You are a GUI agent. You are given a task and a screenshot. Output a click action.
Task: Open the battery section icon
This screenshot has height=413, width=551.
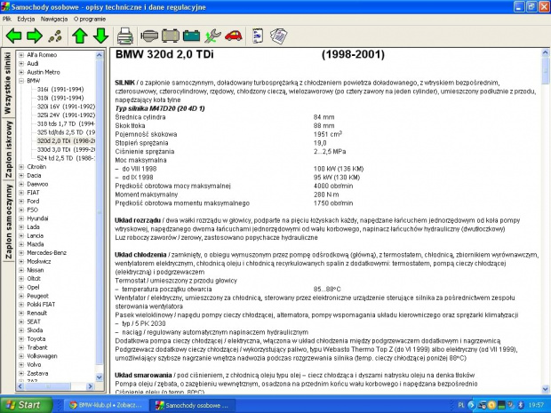[191, 36]
